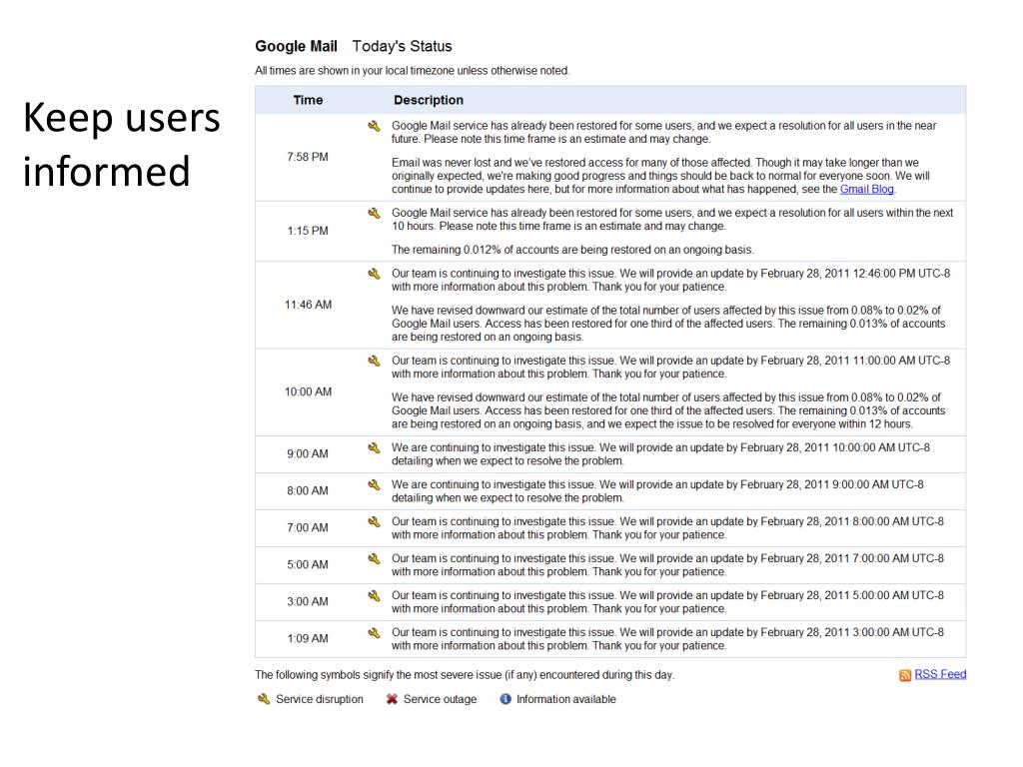This screenshot has height=767, width=1023.
Task: Select the 8:00 AM time cell
Action: click(308, 491)
